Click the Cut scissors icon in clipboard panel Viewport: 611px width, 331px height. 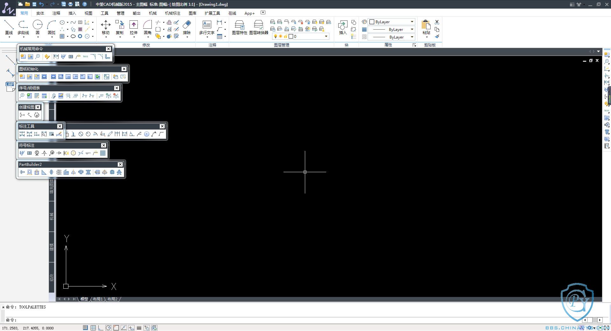[x=437, y=22]
